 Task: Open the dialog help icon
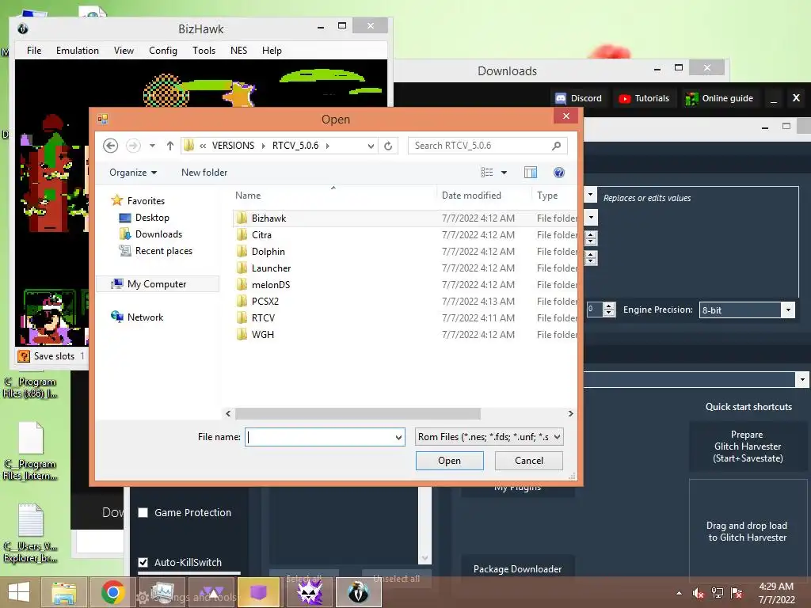click(x=558, y=173)
